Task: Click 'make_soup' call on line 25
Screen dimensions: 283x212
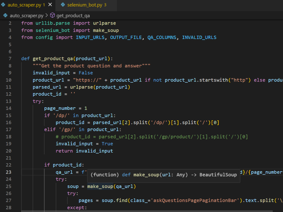Action: [100, 186]
